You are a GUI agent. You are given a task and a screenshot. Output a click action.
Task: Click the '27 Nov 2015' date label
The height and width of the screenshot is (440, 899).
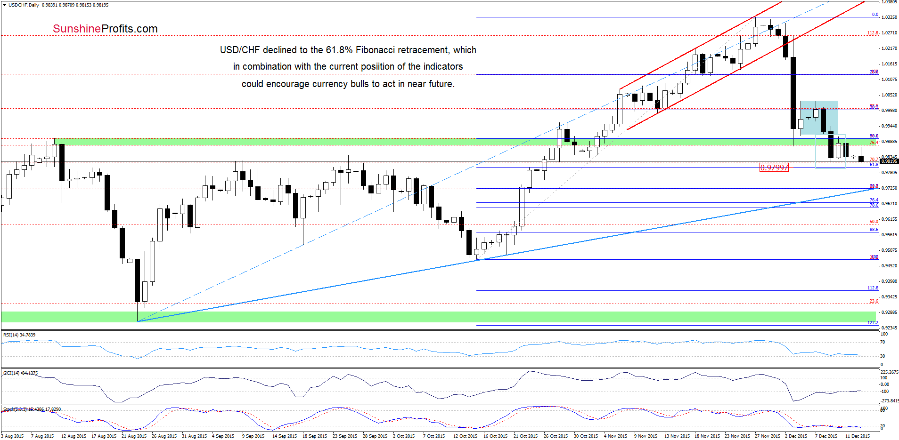(768, 436)
